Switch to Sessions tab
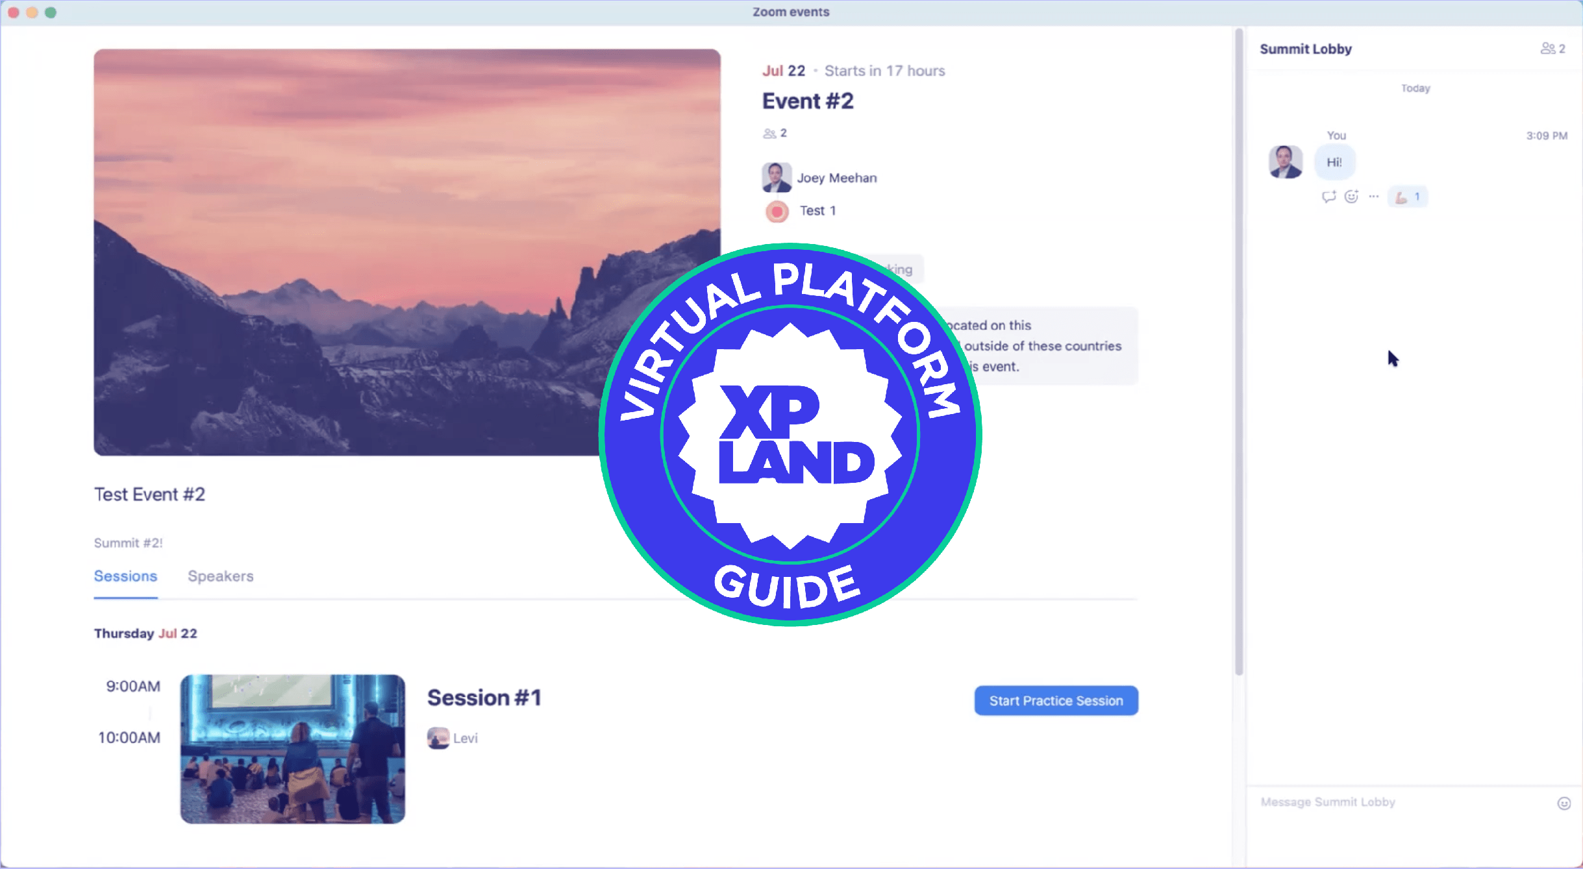Screen dimensions: 1583x869 point(125,576)
